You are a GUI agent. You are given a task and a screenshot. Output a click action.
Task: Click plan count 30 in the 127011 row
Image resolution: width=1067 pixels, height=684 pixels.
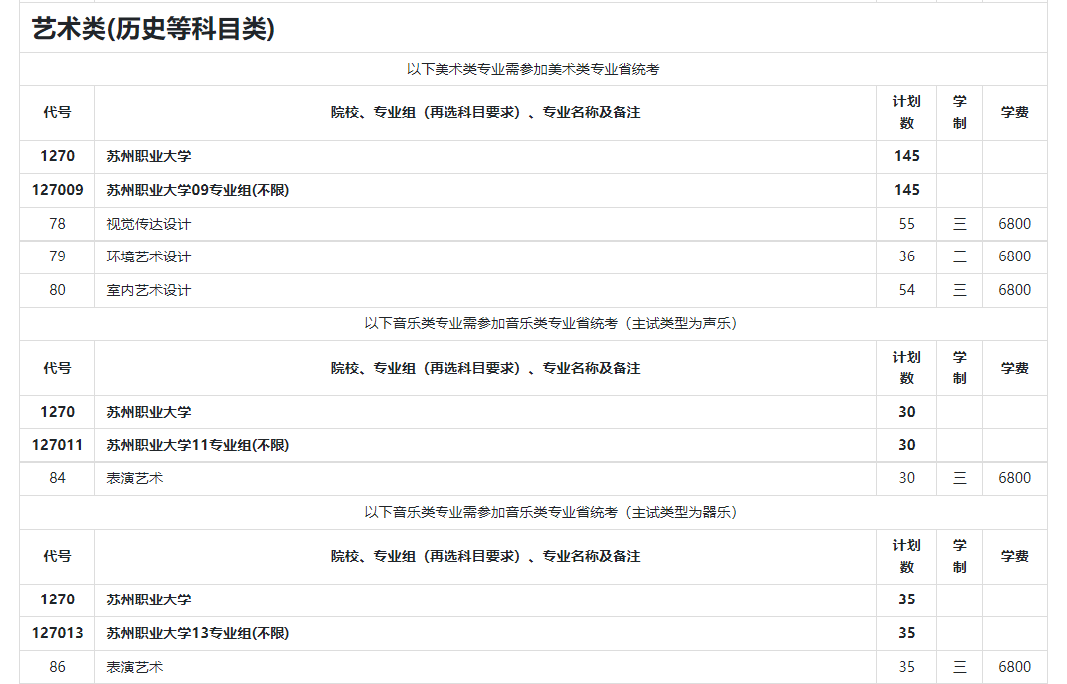pyautogui.click(x=907, y=445)
